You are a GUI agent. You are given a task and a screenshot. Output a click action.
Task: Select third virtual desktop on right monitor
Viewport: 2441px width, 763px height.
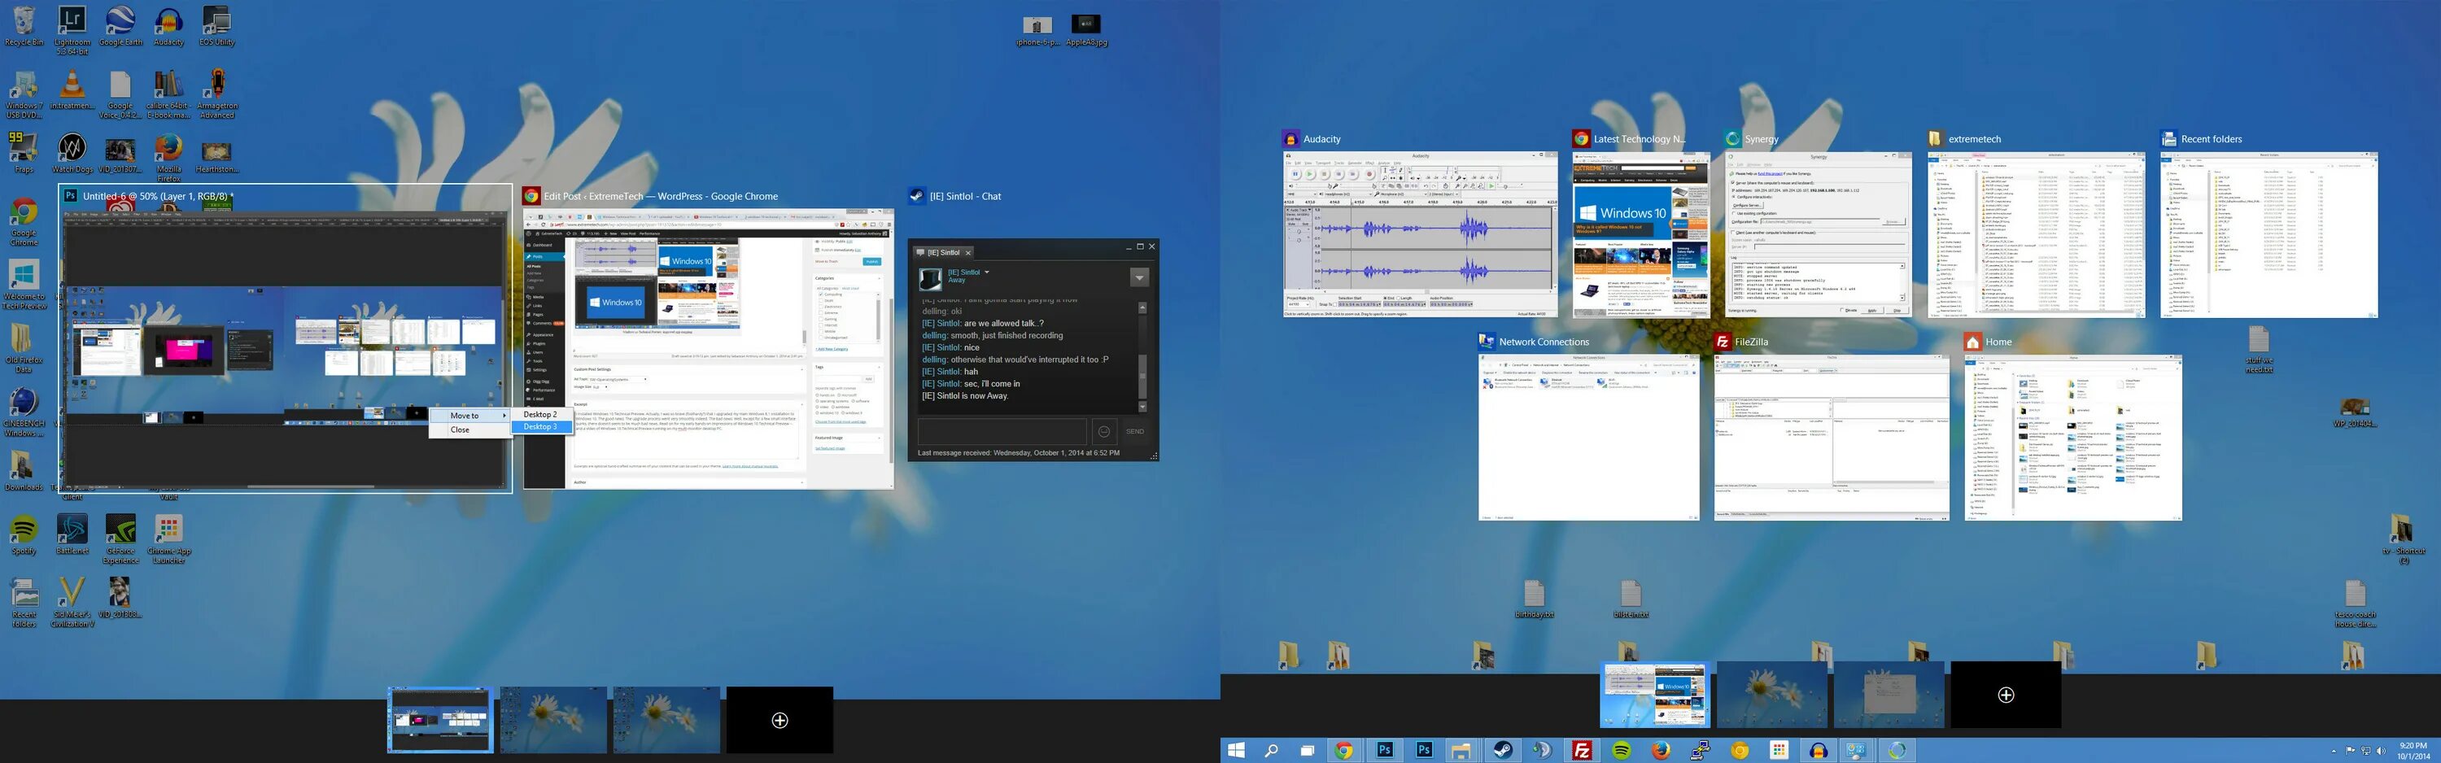[1889, 695]
